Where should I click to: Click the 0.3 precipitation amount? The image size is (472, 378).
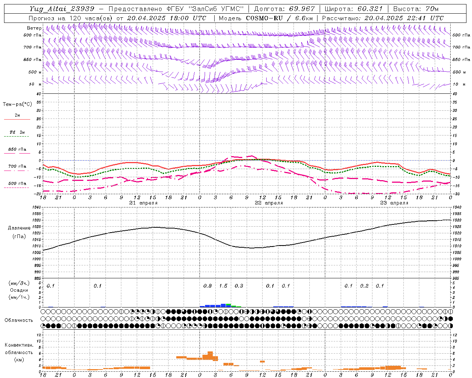tap(239, 286)
